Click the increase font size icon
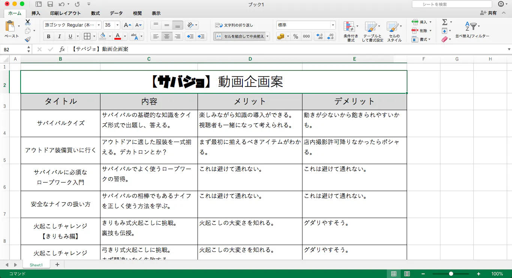Image resolution: width=512 pixels, height=278 pixels. point(127,25)
